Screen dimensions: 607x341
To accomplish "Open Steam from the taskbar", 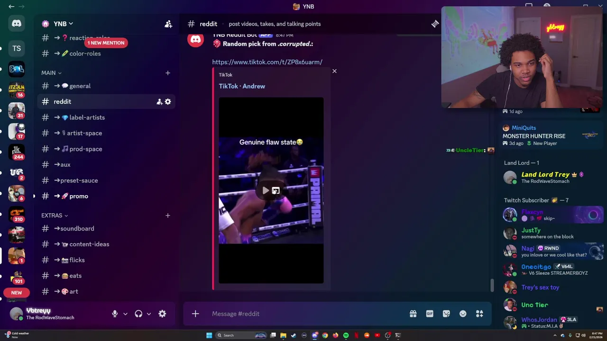I will point(294,335).
